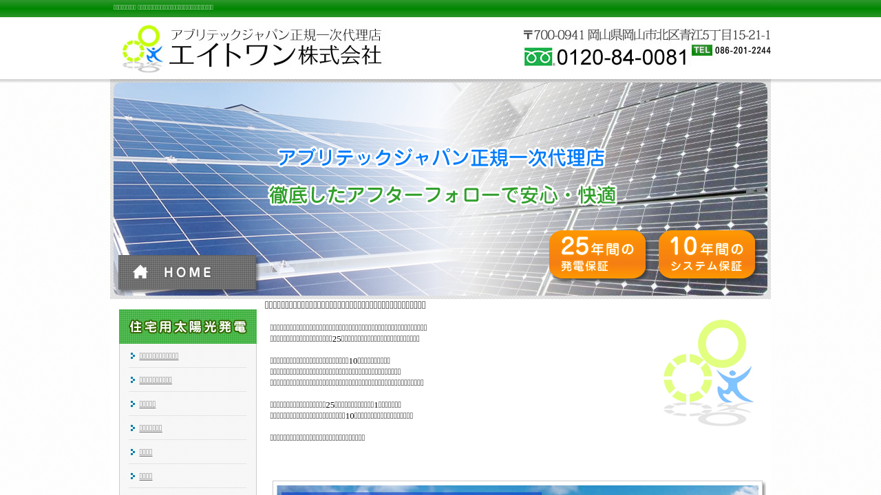Viewport: 881px width, 495px height.
Task: Open the HOME navigation button
Action: coord(187,272)
